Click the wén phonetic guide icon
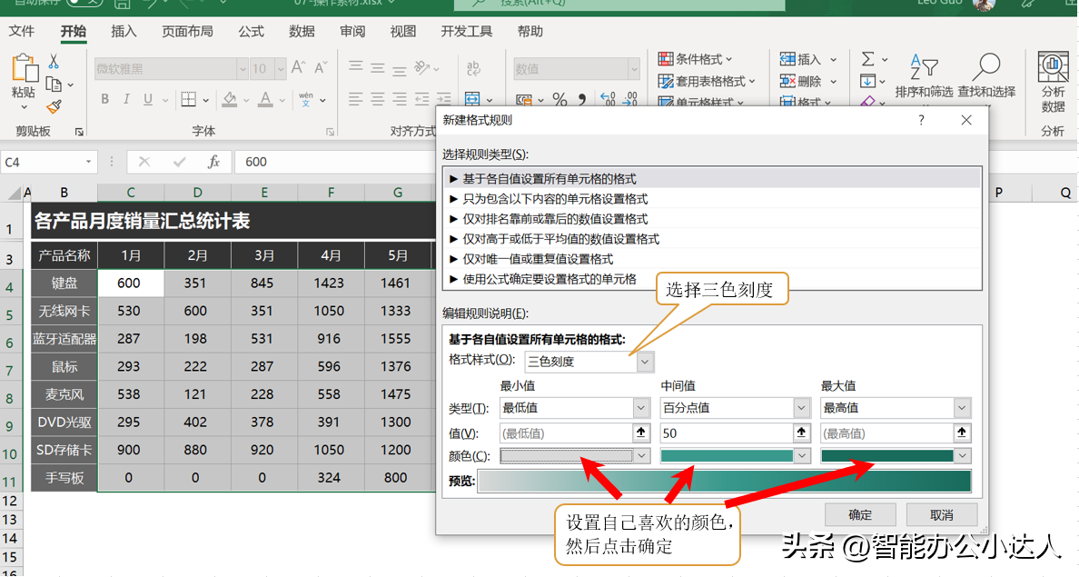The height and width of the screenshot is (577, 1079). [306, 99]
